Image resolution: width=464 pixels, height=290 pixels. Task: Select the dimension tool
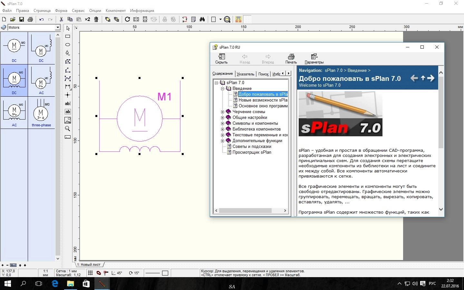click(68, 87)
